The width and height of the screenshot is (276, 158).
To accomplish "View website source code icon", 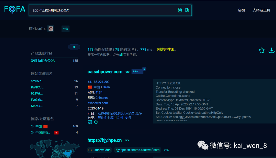I will coord(90,122).
